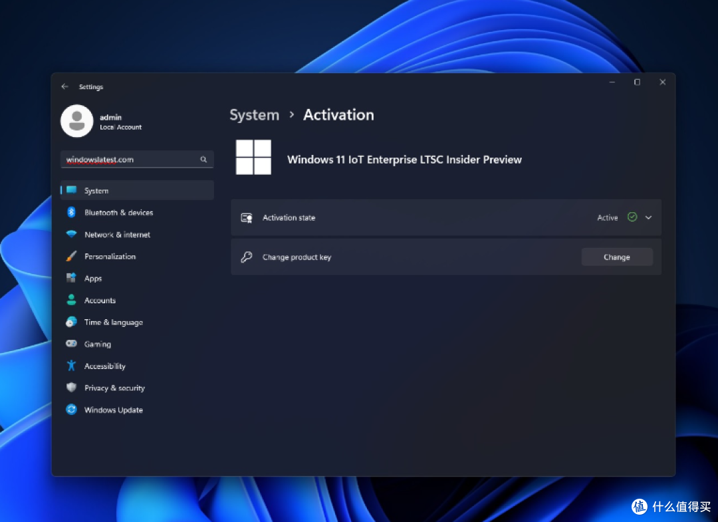The height and width of the screenshot is (522, 718).
Task: Select the System menu item
Action: click(x=96, y=191)
